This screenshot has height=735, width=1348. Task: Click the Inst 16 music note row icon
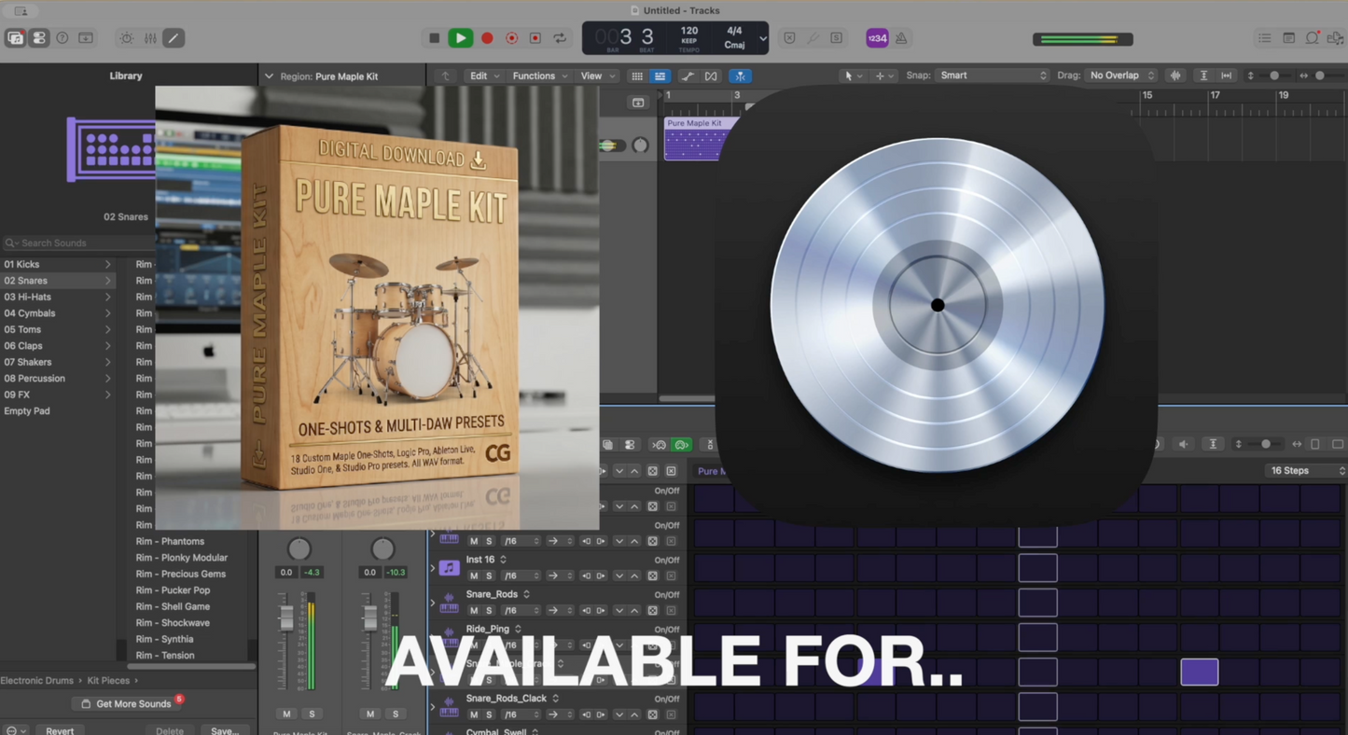tap(449, 568)
